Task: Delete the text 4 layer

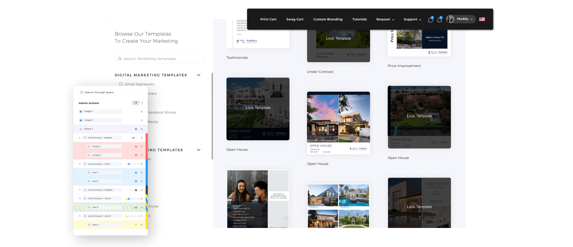Action: (142, 225)
